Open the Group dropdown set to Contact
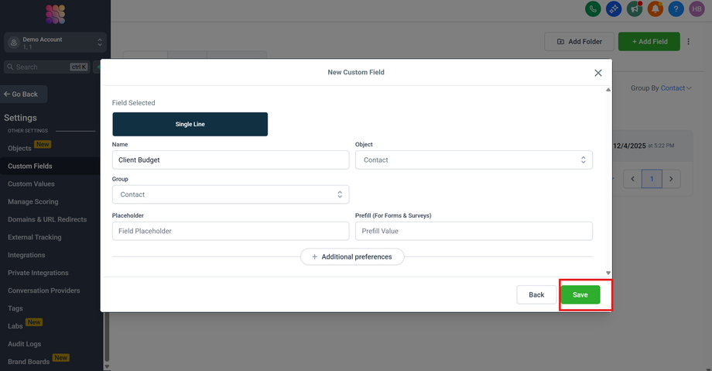 pyautogui.click(x=231, y=194)
